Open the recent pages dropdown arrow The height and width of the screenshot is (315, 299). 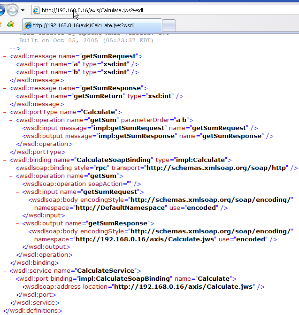tap(23, 10)
